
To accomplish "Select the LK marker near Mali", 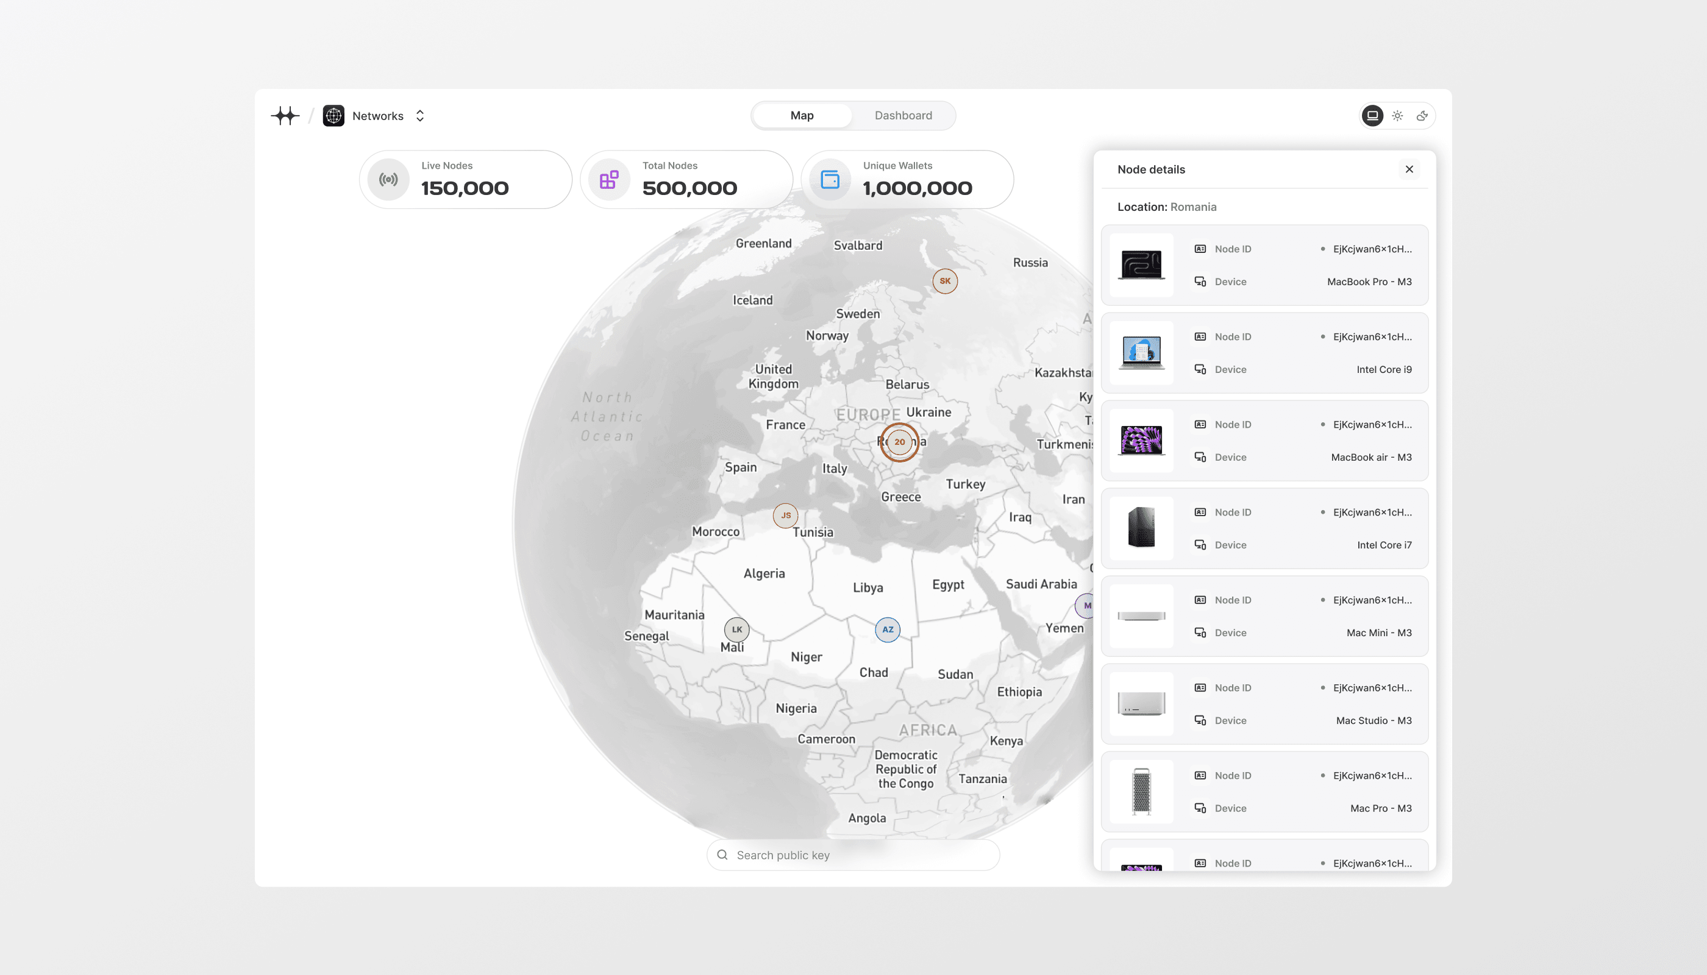I will pos(737,629).
